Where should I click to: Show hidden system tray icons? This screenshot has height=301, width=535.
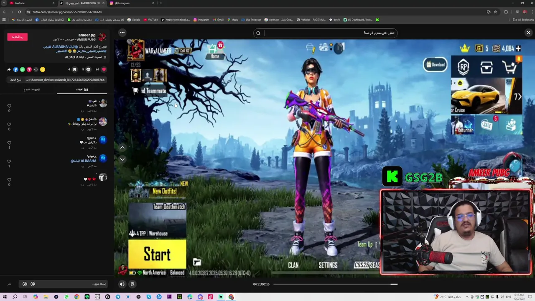pos(467,297)
